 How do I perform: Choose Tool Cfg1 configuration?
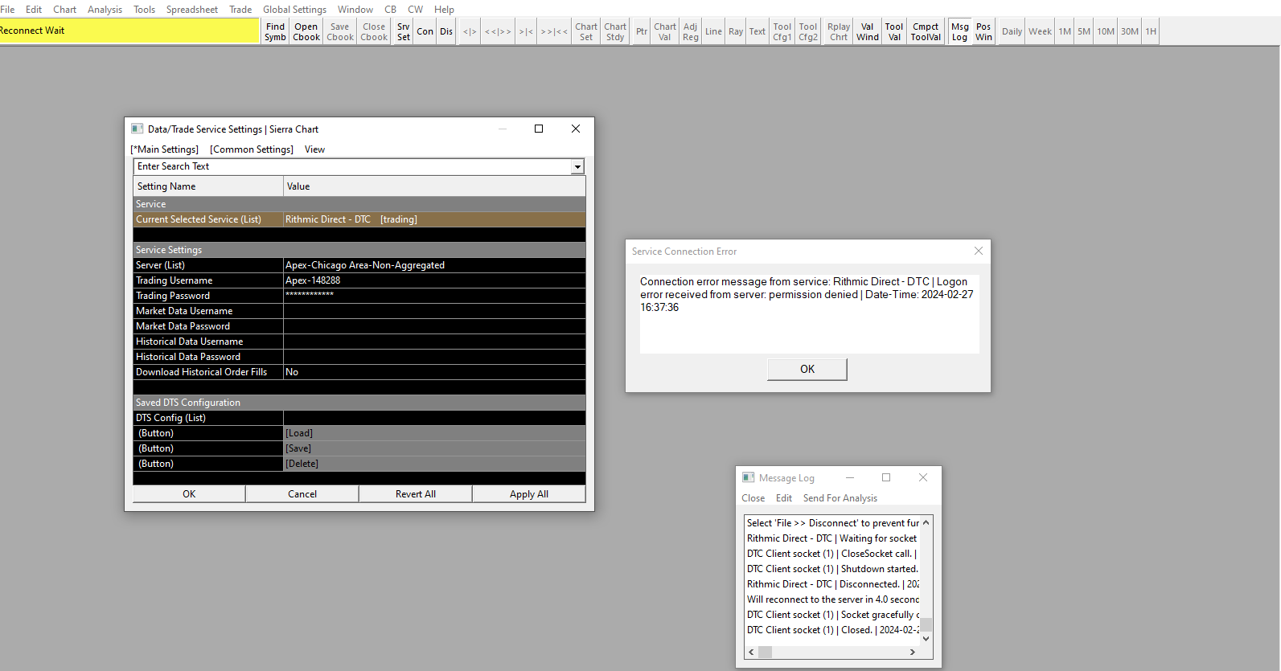(782, 31)
